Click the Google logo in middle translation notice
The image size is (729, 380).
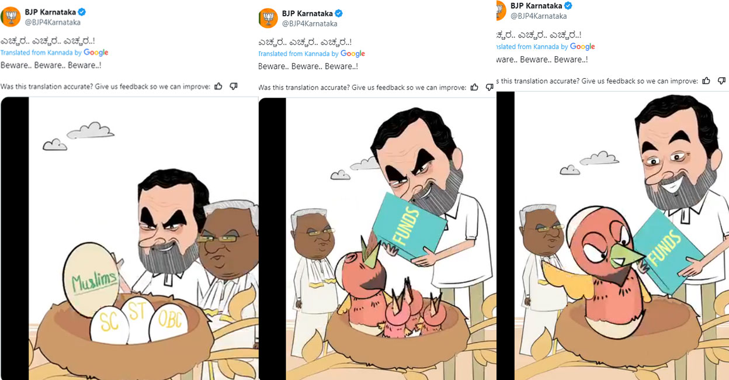point(353,53)
